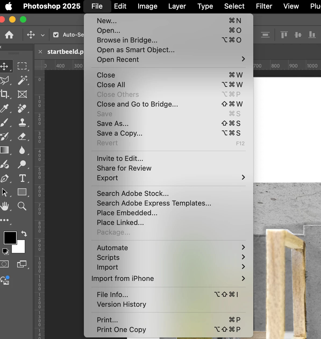Choose Close All from the menu

click(169, 85)
